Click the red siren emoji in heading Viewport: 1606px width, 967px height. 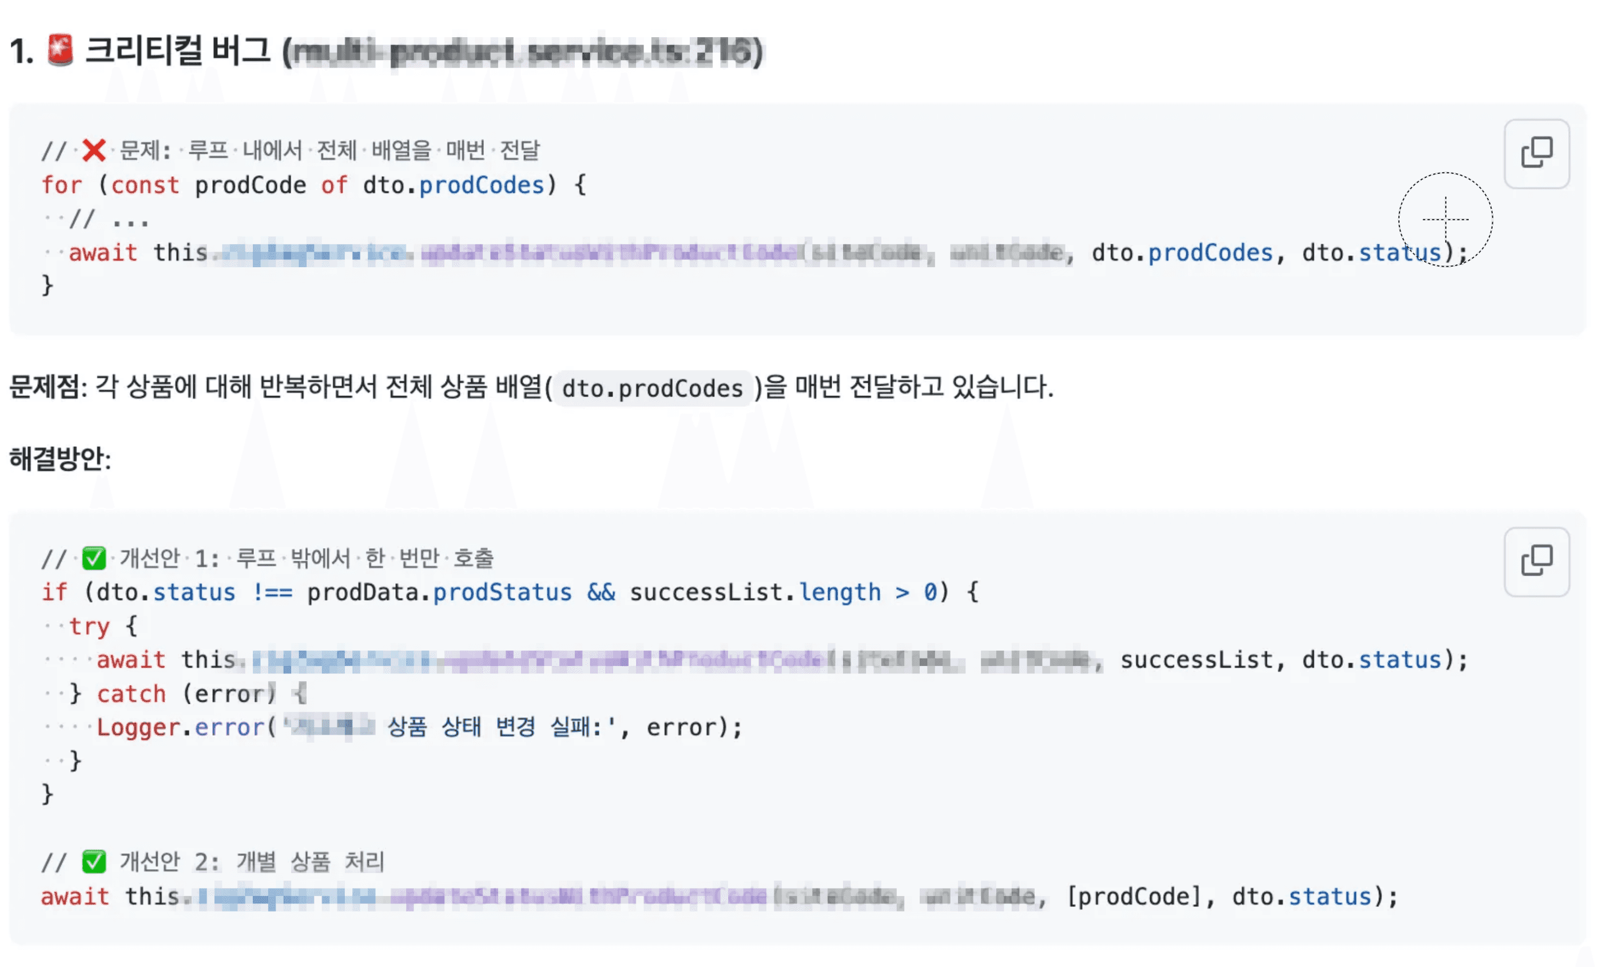(x=60, y=50)
